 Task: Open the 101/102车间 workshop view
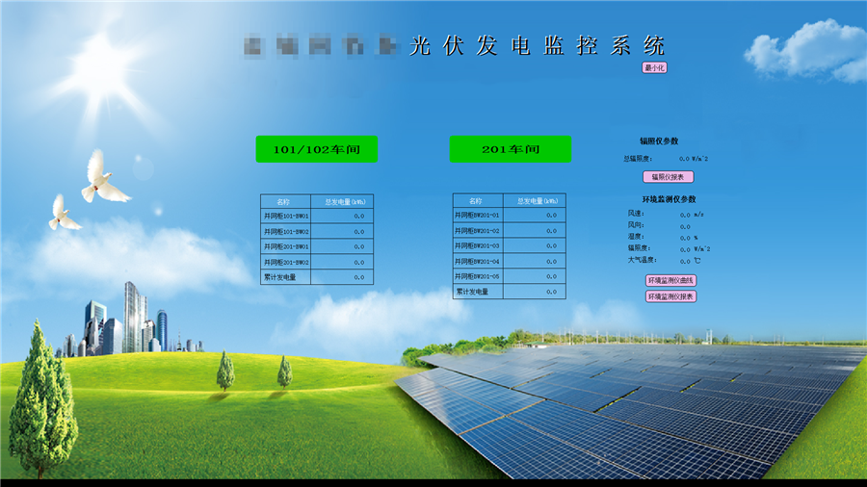click(316, 149)
